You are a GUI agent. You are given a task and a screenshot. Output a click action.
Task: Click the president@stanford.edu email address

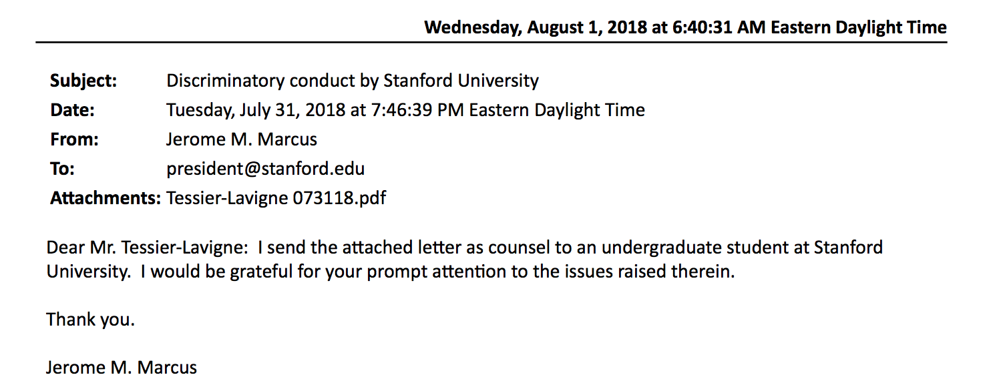pos(265,169)
